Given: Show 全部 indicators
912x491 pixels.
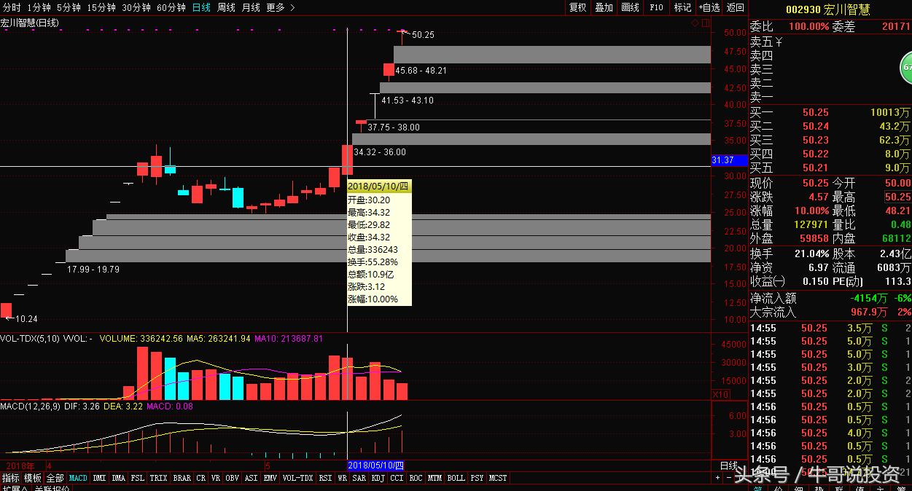Looking at the screenshot, I should tap(55, 478).
